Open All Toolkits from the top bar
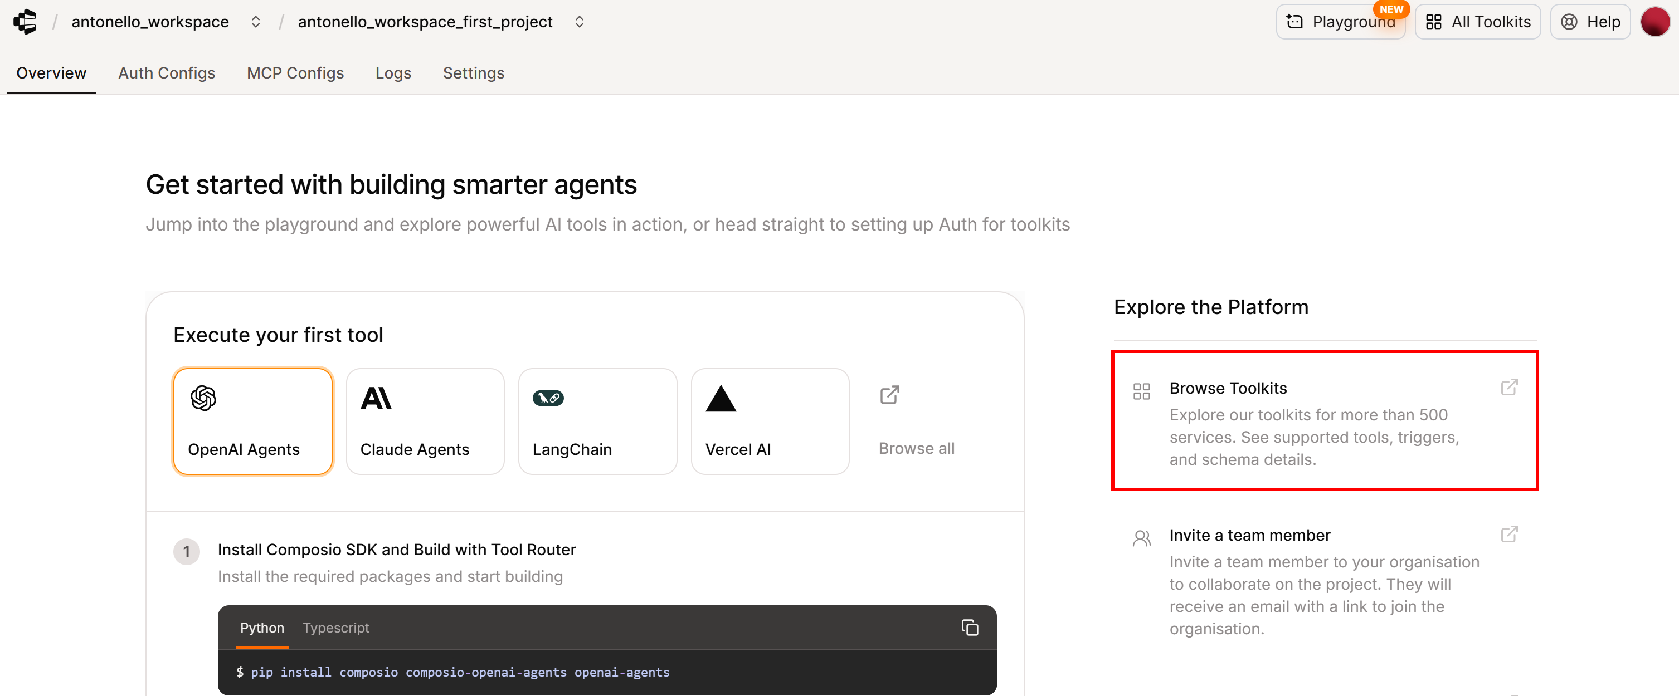Viewport: 1679px width, 696px height. [1478, 22]
